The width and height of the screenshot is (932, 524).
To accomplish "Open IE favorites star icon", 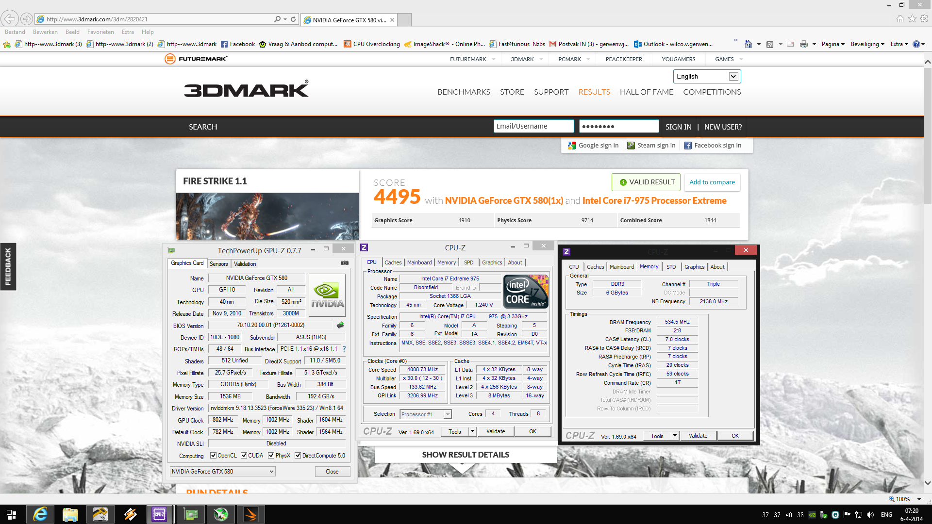I will 913,19.
